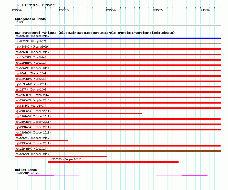Click the 124584k ruler tick label
This screenshot has width=228, height=190.
17,10
